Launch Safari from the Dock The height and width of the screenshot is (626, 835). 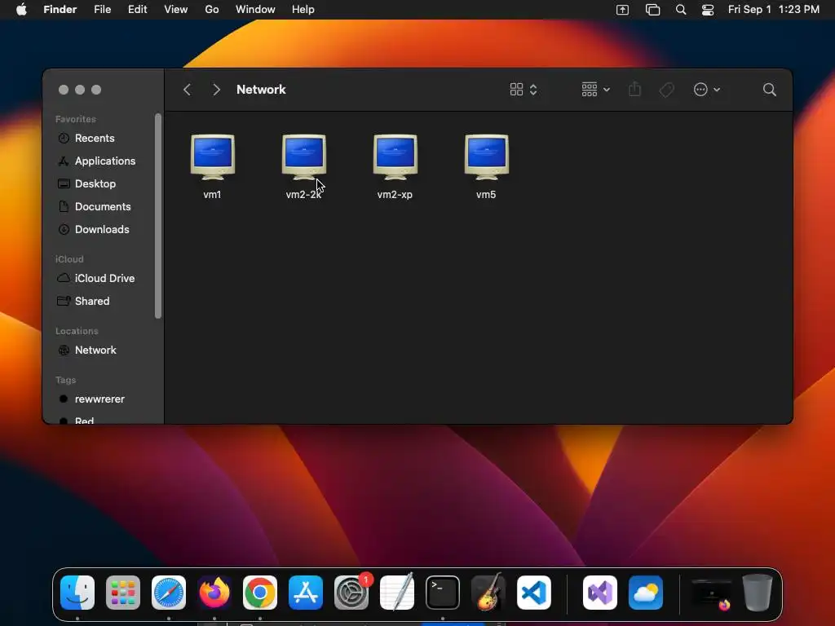[x=169, y=592]
